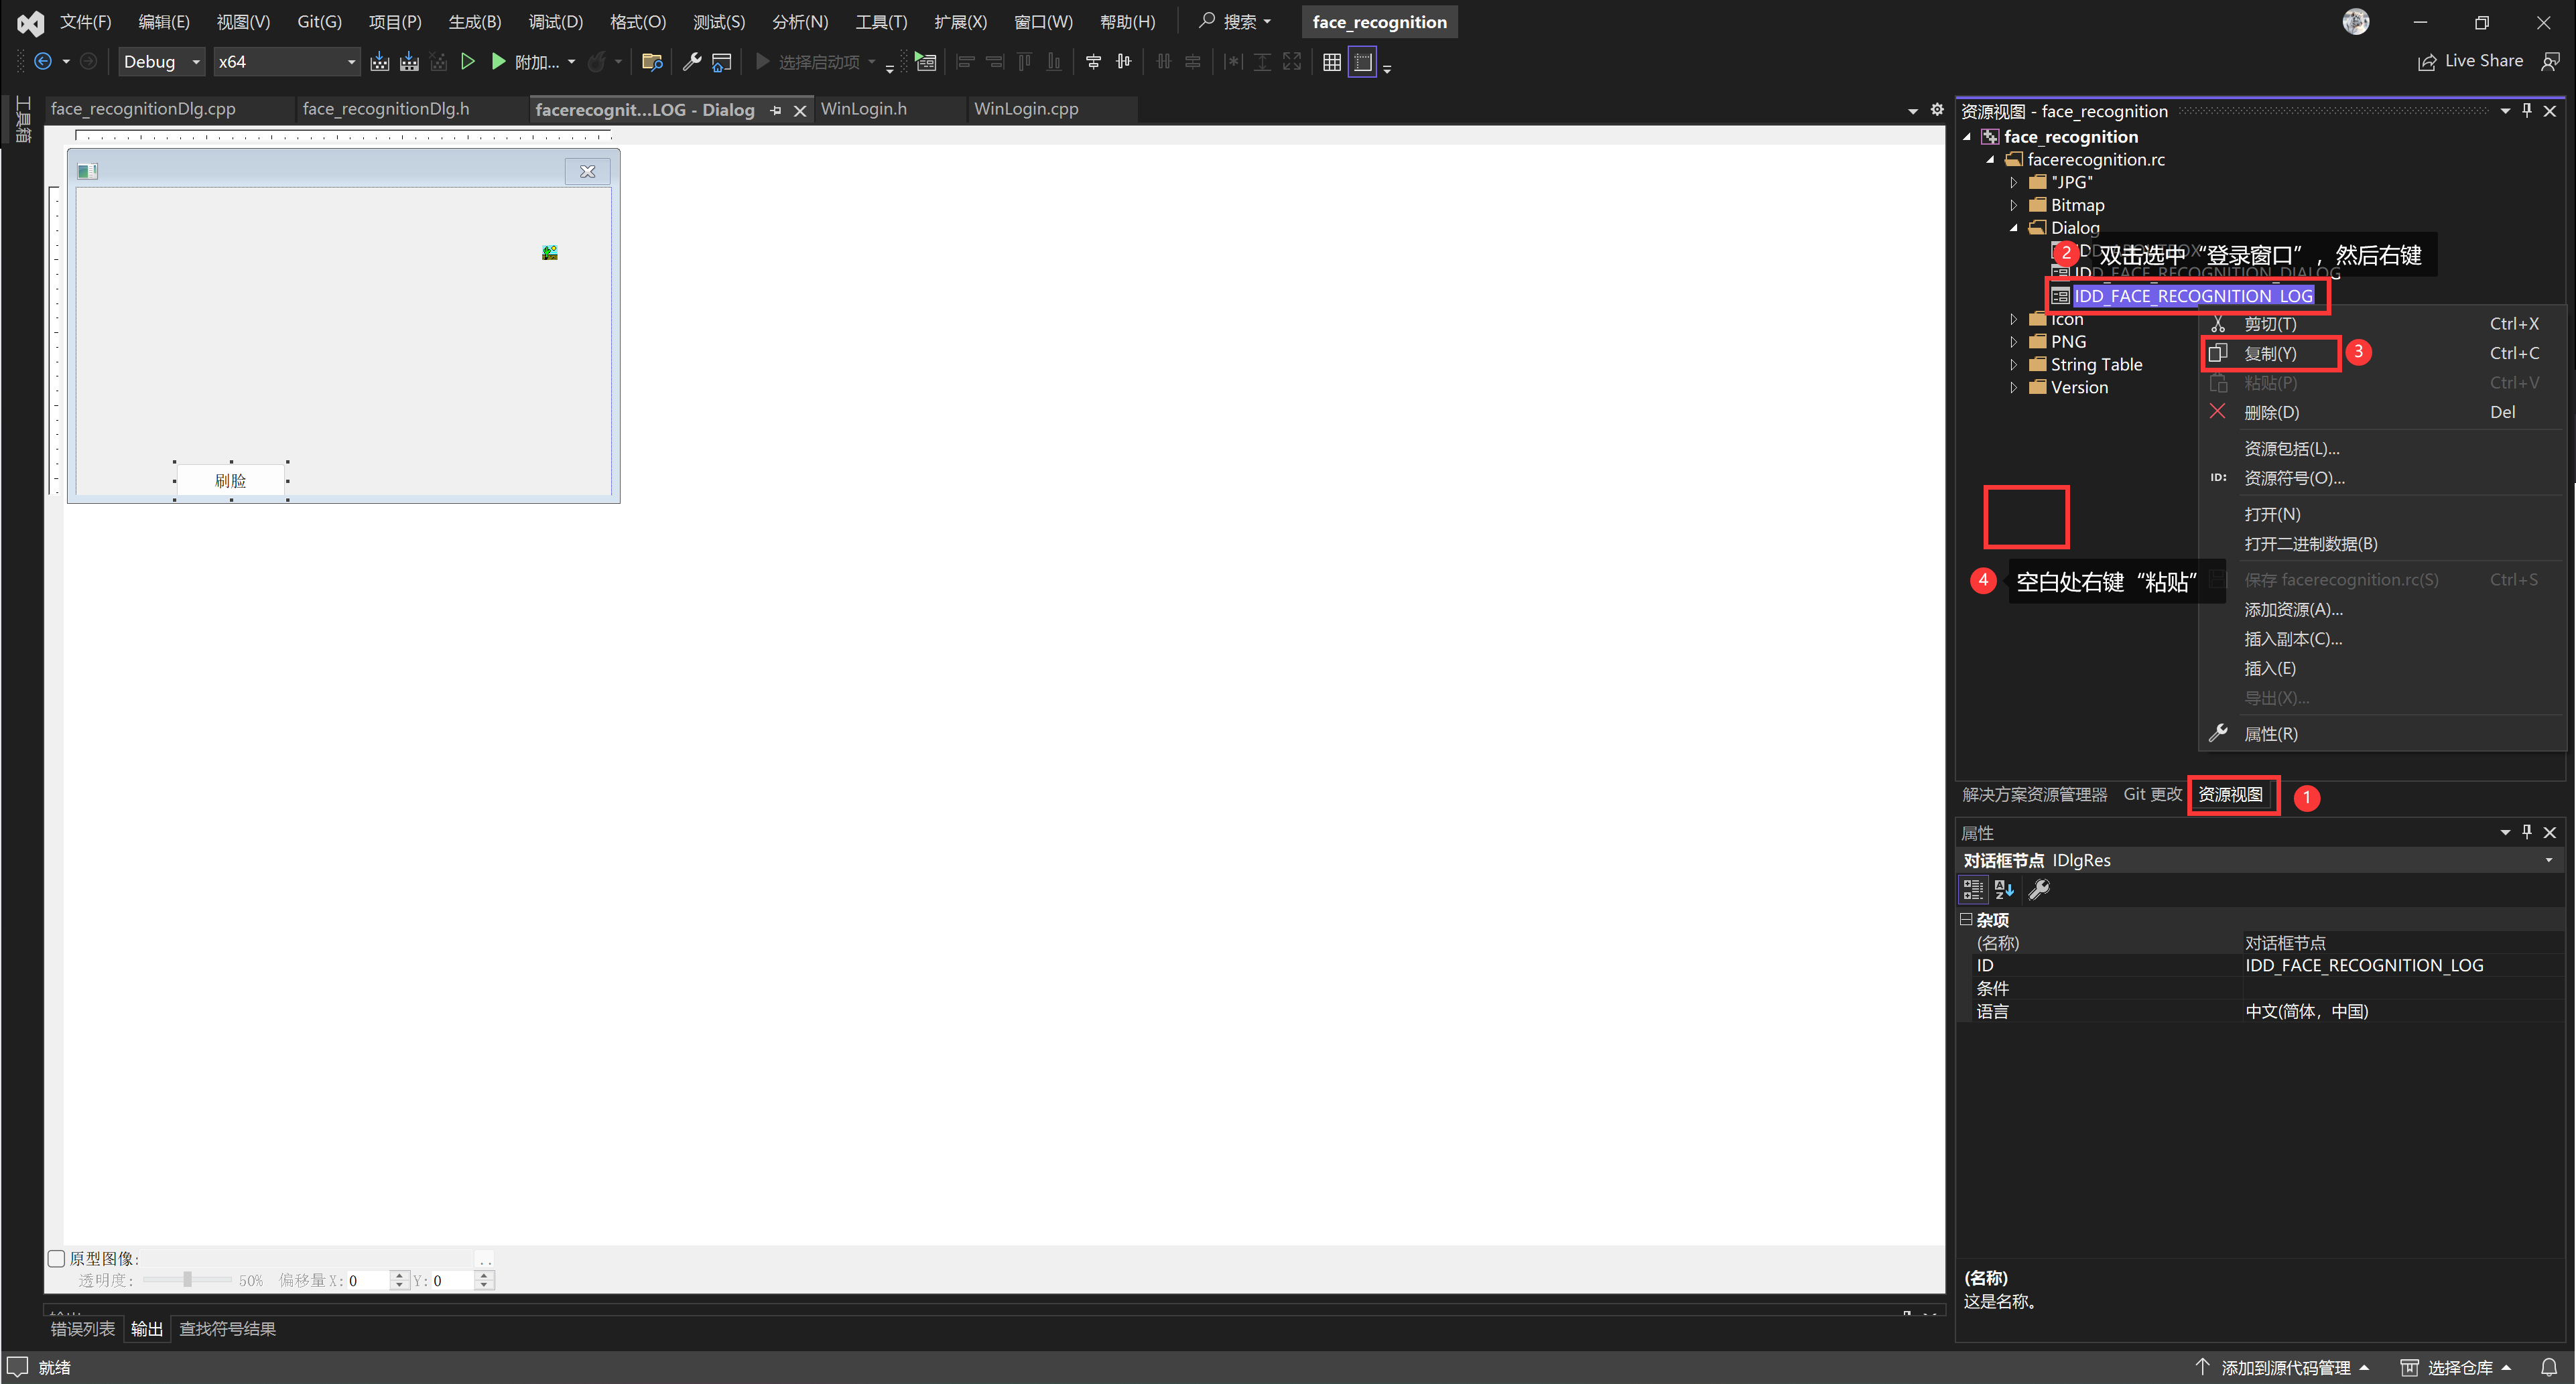The image size is (2576, 1384).
Task: Open the Debug configuration dropdown
Action: click(161, 62)
